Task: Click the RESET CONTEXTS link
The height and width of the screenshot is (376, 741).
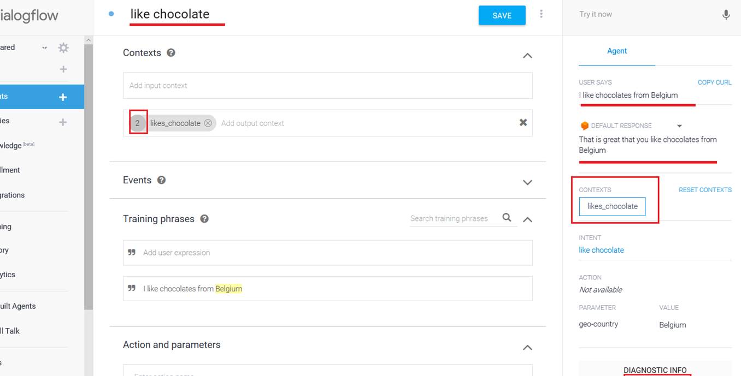Action: coord(705,190)
